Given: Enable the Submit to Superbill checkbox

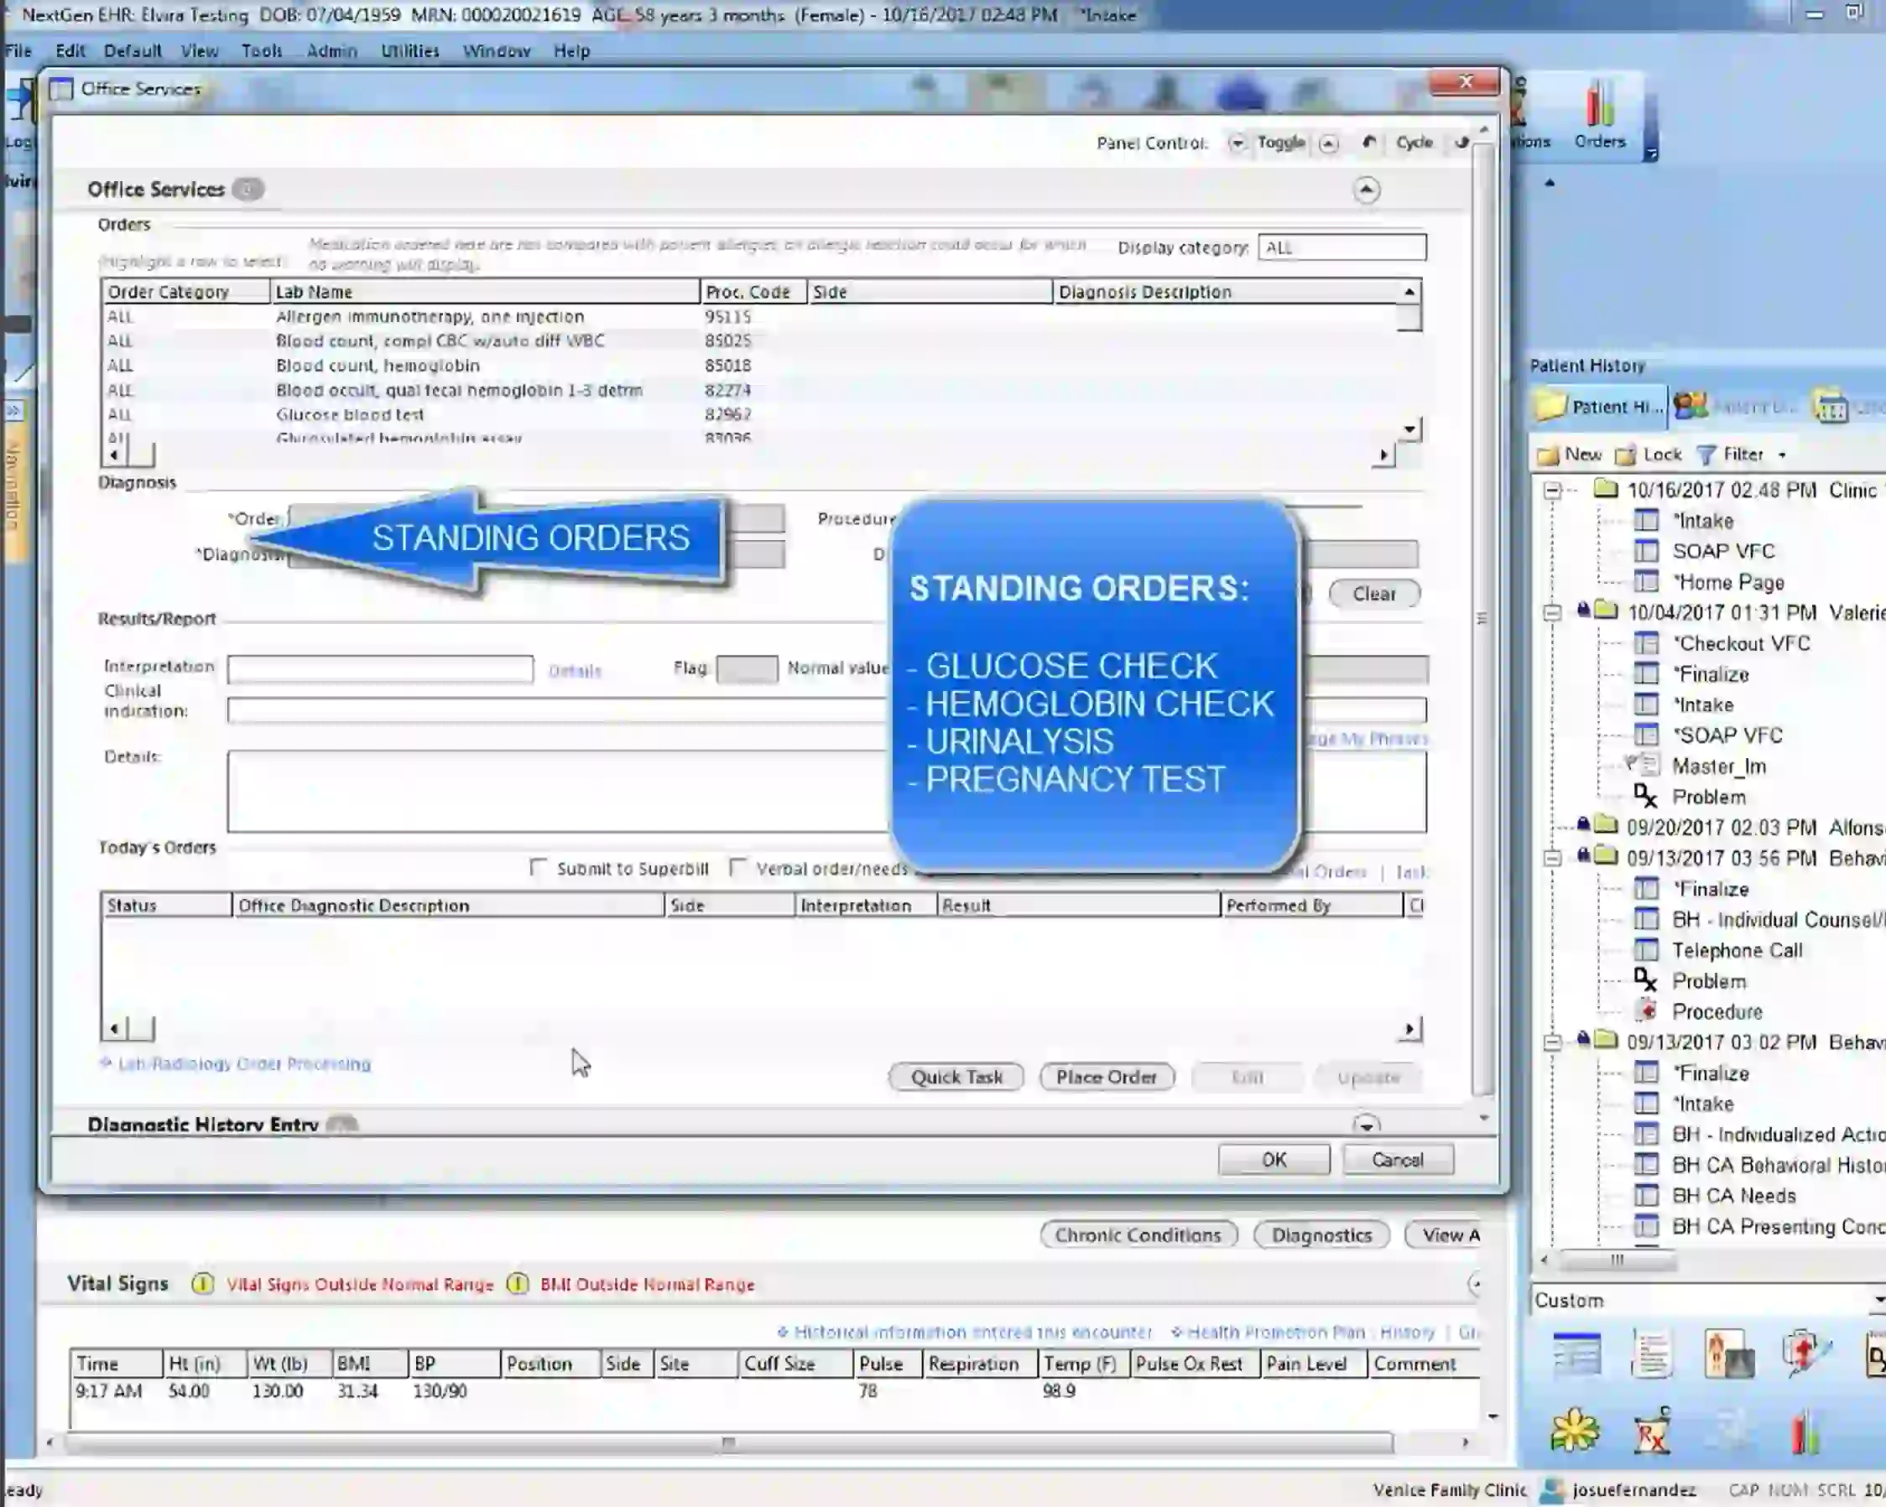Looking at the screenshot, I should click(537, 869).
